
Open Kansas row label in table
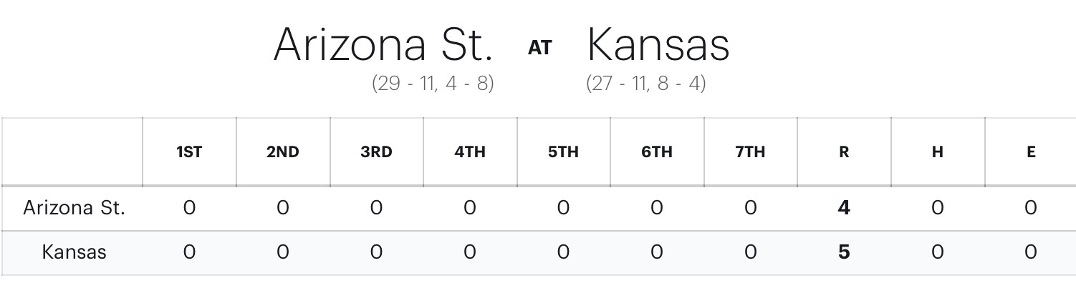(x=75, y=252)
